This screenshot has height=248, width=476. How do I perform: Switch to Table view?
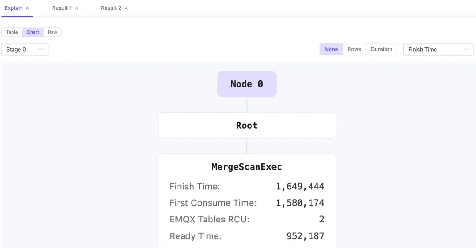(x=12, y=32)
